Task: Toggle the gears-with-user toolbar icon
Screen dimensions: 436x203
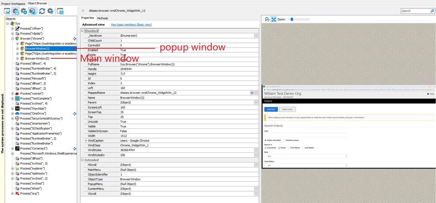Action: point(16,11)
